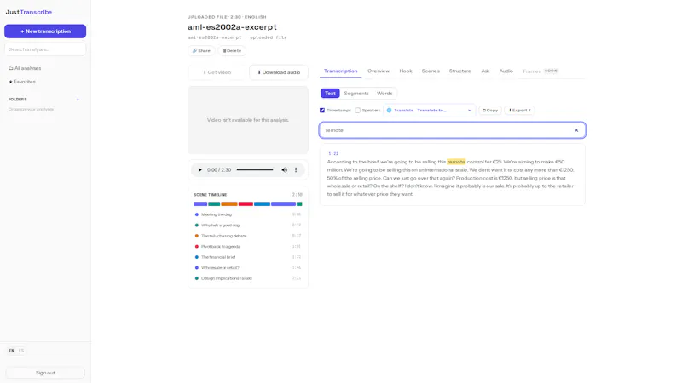Mute the audio with the speaker icon
Screen dimensions: 682x383
285,170
